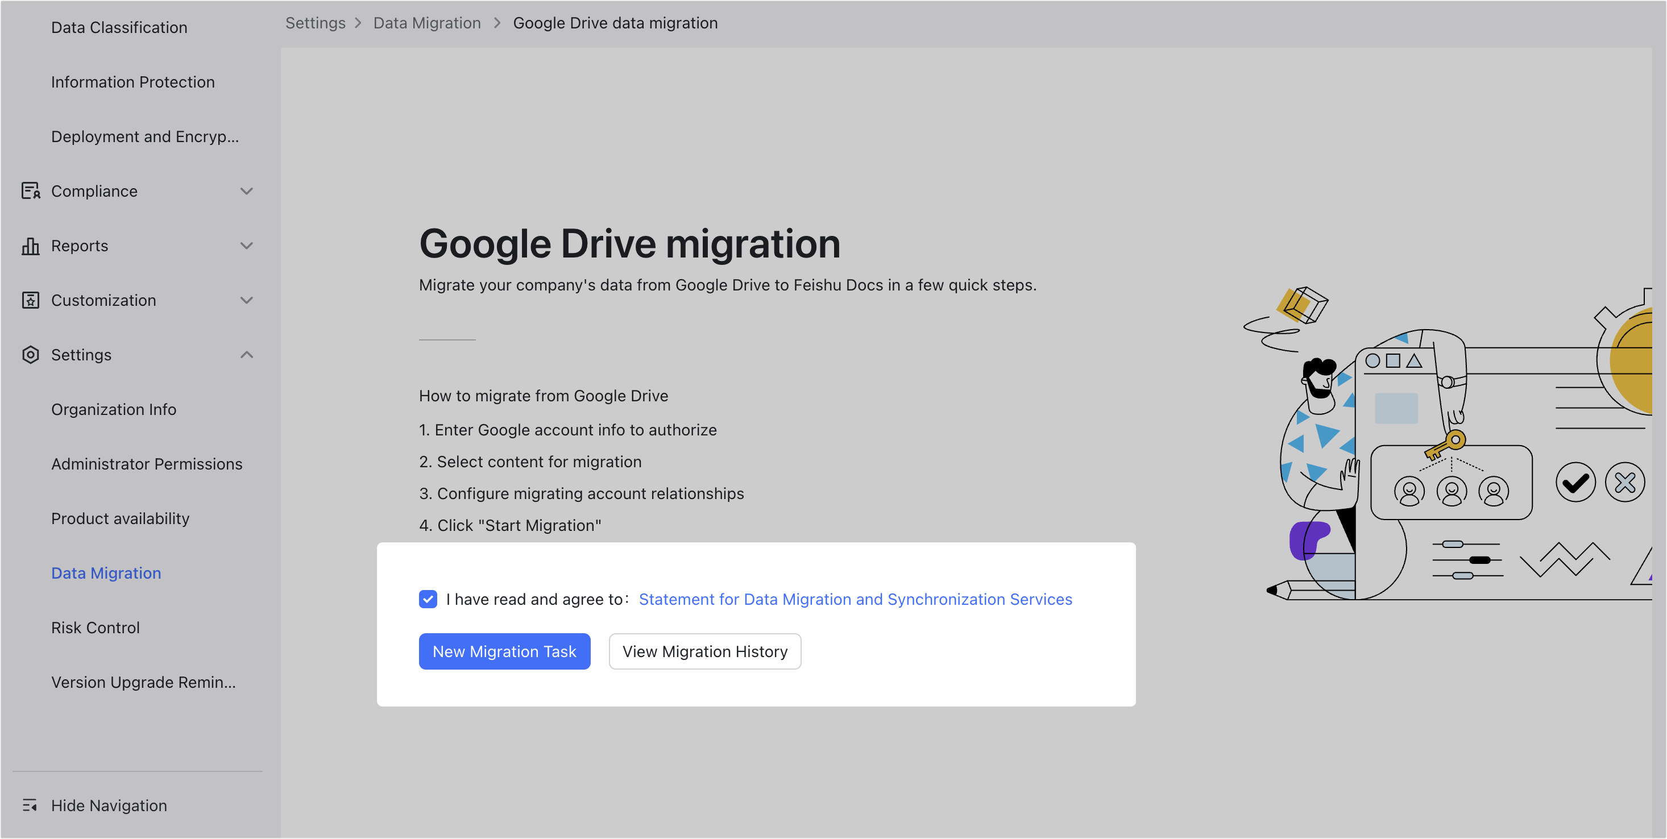This screenshot has height=839, width=1667.
Task: Click Product availability in the sidebar
Action: point(120,518)
